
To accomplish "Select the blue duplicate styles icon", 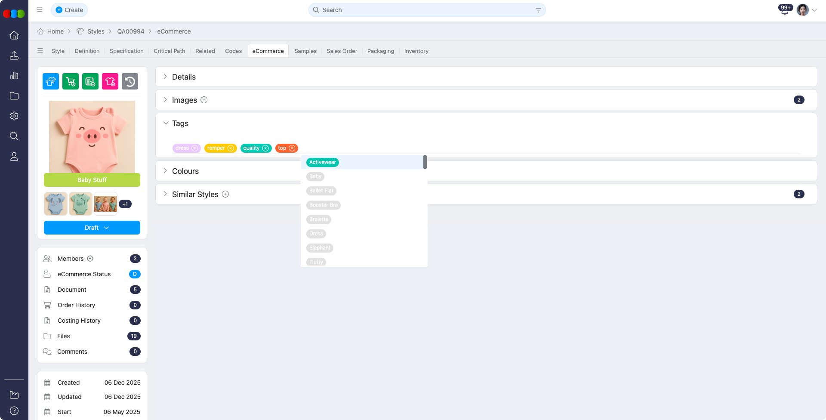I will [x=50, y=81].
